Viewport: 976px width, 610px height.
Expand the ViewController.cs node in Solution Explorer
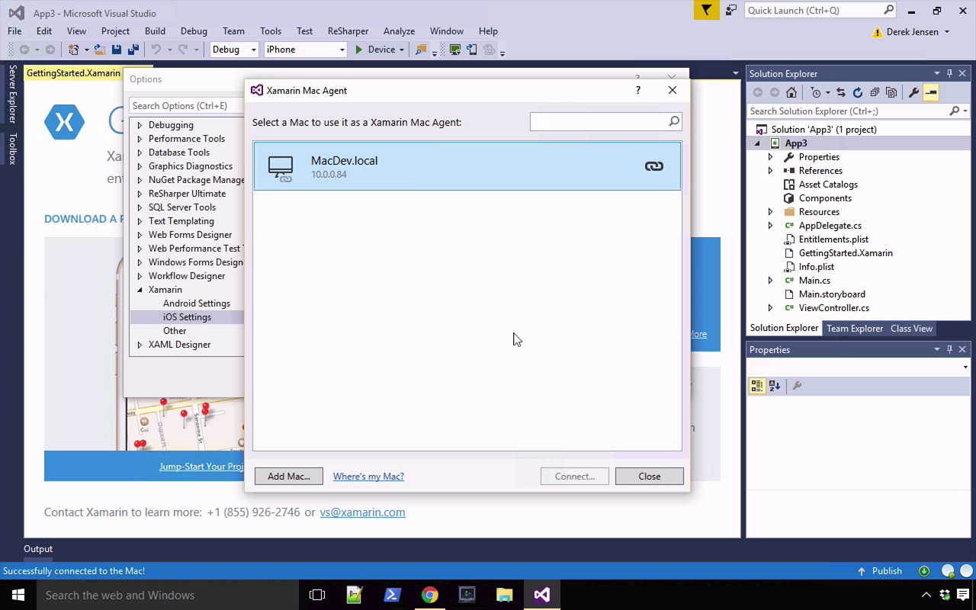coord(770,308)
